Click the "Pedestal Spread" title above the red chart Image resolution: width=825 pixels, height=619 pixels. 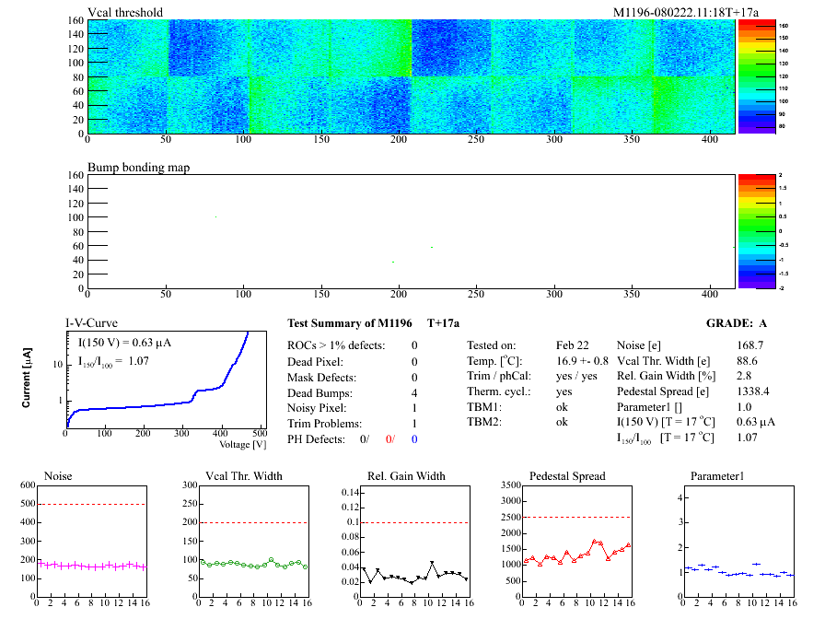567,476
